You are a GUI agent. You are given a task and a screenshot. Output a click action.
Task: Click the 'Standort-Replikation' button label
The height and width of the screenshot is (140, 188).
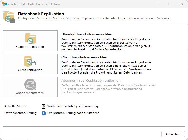30,47
